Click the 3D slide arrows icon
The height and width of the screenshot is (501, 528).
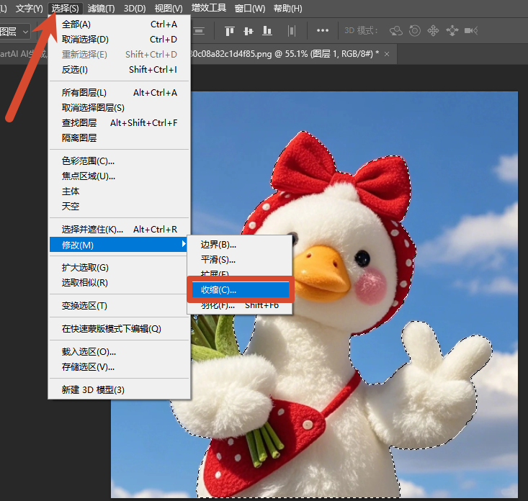pos(452,31)
